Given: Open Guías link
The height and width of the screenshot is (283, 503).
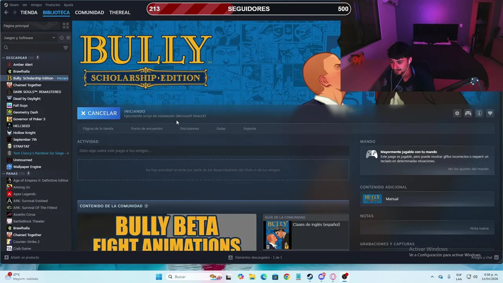Looking at the screenshot, I should pyautogui.click(x=221, y=129).
